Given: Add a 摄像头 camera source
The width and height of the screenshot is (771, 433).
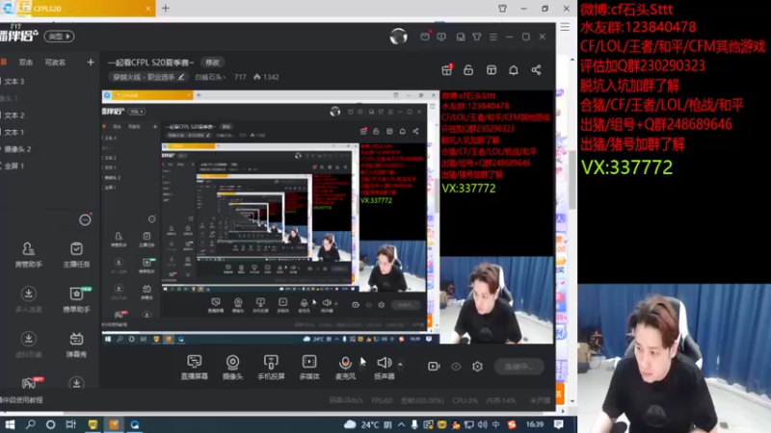Looking at the screenshot, I should pyautogui.click(x=232, y=367).
